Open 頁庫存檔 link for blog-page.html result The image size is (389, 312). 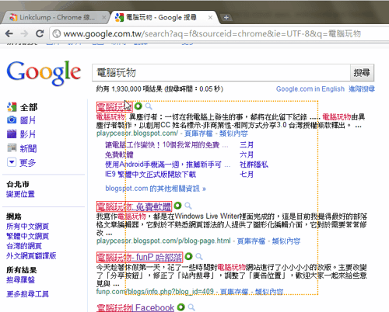[251, 241]
